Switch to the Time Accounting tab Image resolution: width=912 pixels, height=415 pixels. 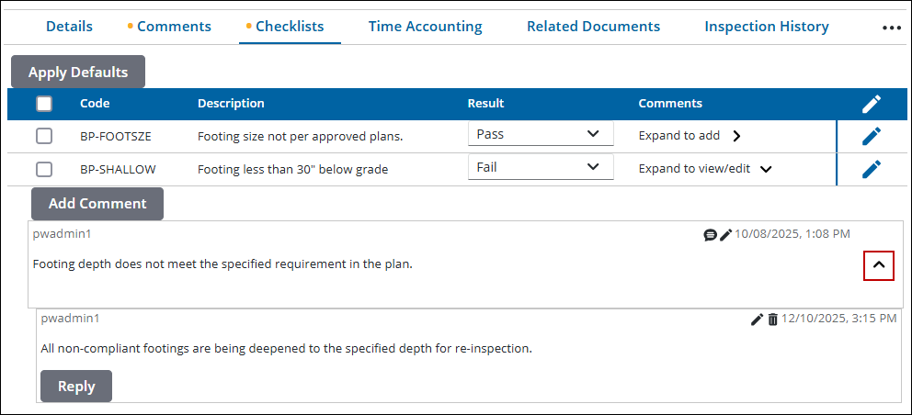coord(425,27)
